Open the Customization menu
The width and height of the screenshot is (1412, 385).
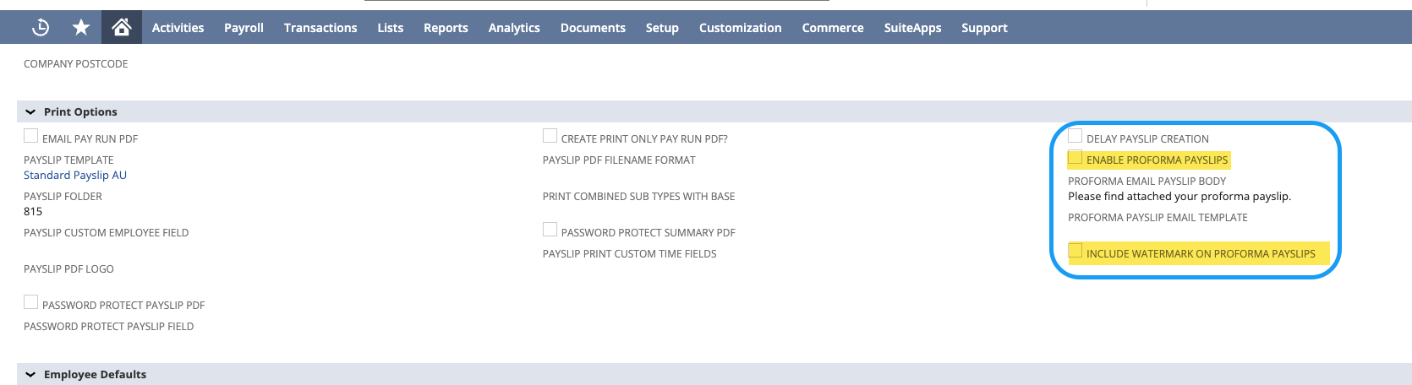[x=740, y=28]
